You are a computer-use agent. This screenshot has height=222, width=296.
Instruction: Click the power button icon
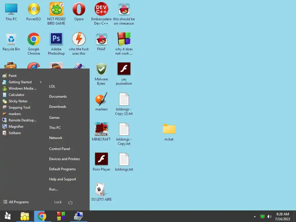click(x=71, y=203)
